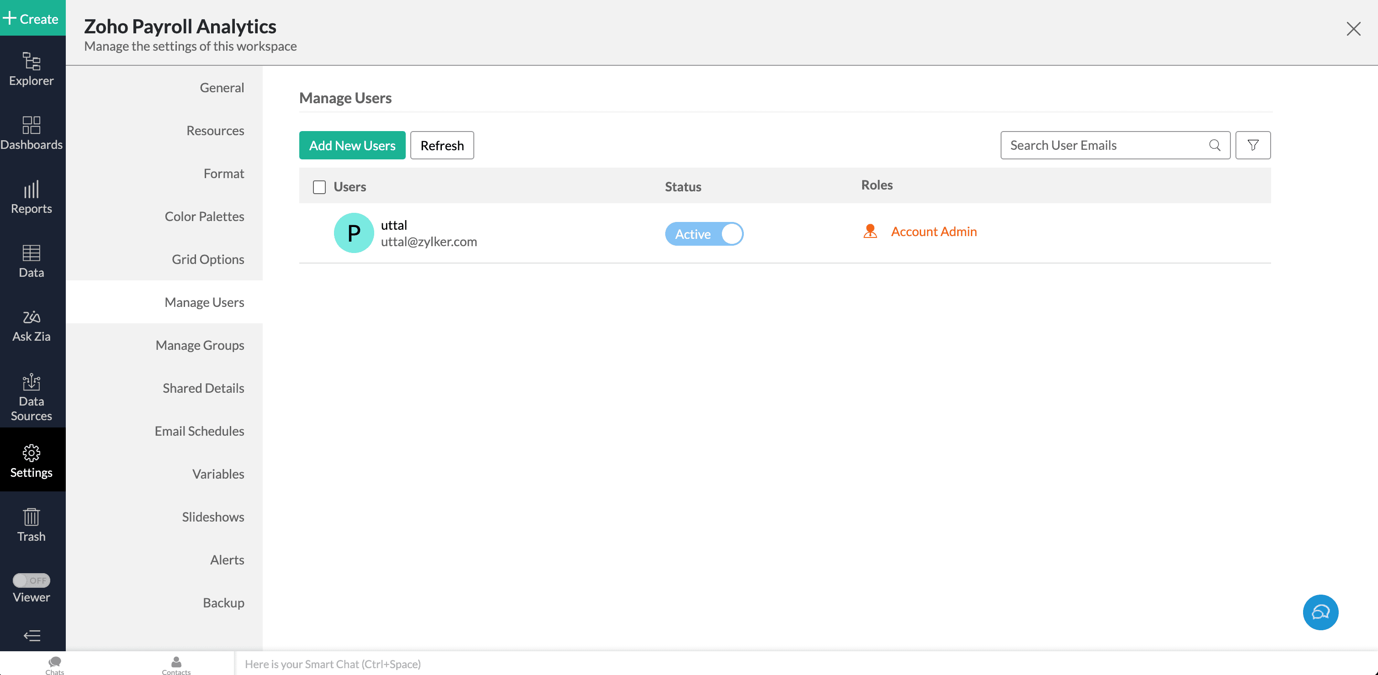Go to the Data section
This screenshot has width=1378, height=675.
(31, 261)
